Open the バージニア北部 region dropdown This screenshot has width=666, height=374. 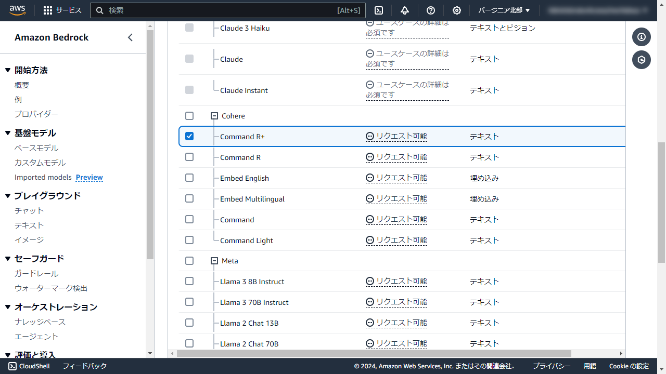pyautogui.click(x=504, y=10)
